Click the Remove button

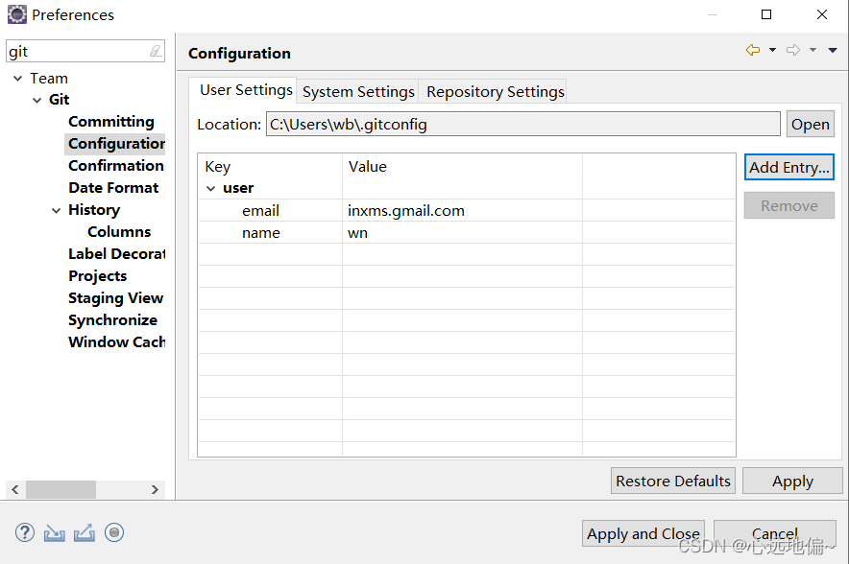788,205
